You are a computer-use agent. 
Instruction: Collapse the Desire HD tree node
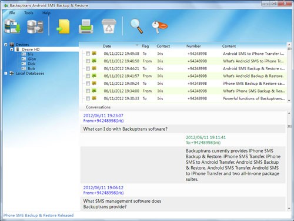click(12, 50)
